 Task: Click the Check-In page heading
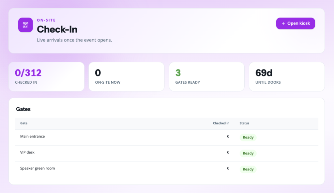pos(57,29)
